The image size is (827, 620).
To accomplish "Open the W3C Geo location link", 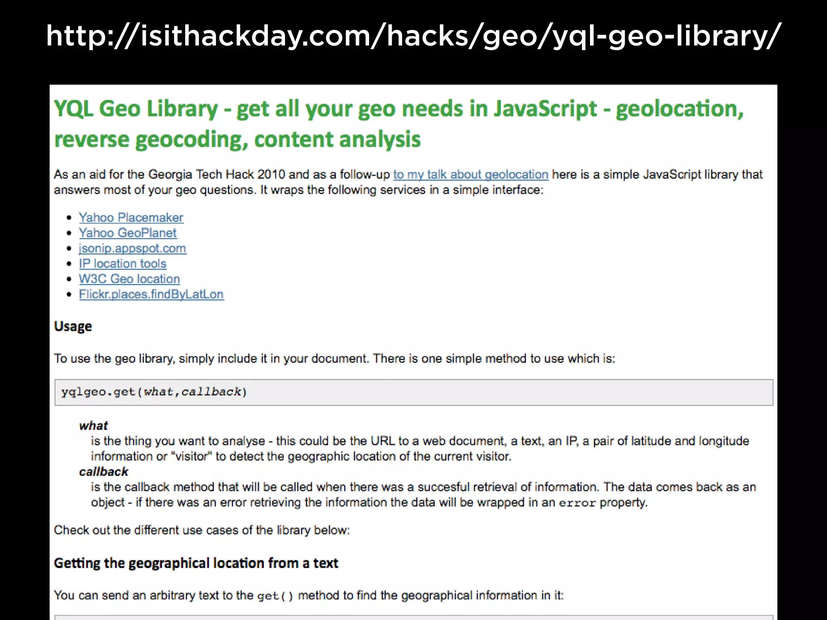I will point(129,279).
